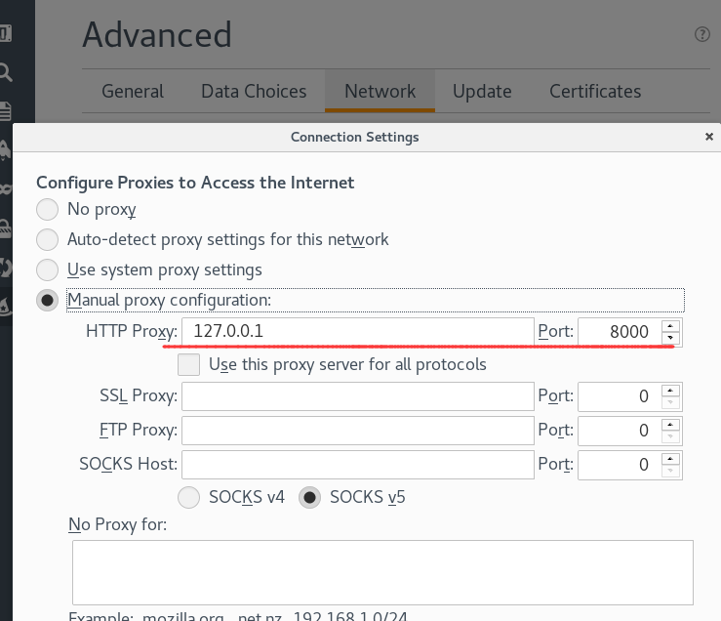This screenshot has height=621, width=721.
Task: Enable Use this proxy server for all protocols
Action: [189, 365]
